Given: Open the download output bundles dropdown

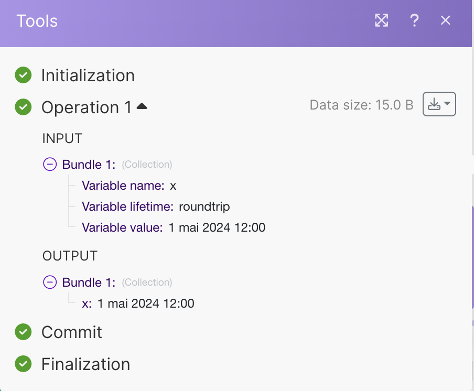Looking at the screenshot, I should 439,104.
